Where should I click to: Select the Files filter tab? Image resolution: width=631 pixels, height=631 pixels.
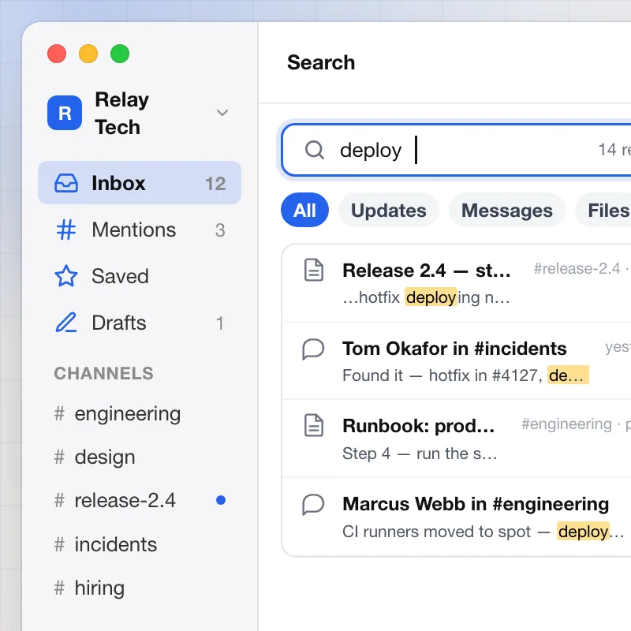click(x=603, y=210)
